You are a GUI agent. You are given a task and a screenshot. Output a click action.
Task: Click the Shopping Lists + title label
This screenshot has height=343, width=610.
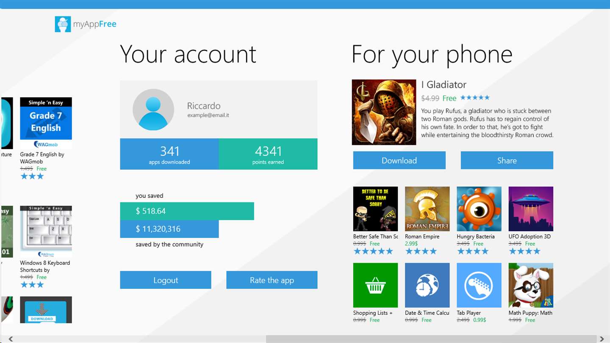[x=373, y=313]
